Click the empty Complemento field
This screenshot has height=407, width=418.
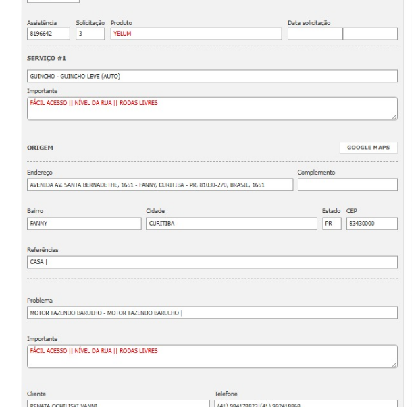347,185
